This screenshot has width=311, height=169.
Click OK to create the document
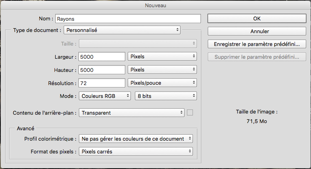(257, 18)
